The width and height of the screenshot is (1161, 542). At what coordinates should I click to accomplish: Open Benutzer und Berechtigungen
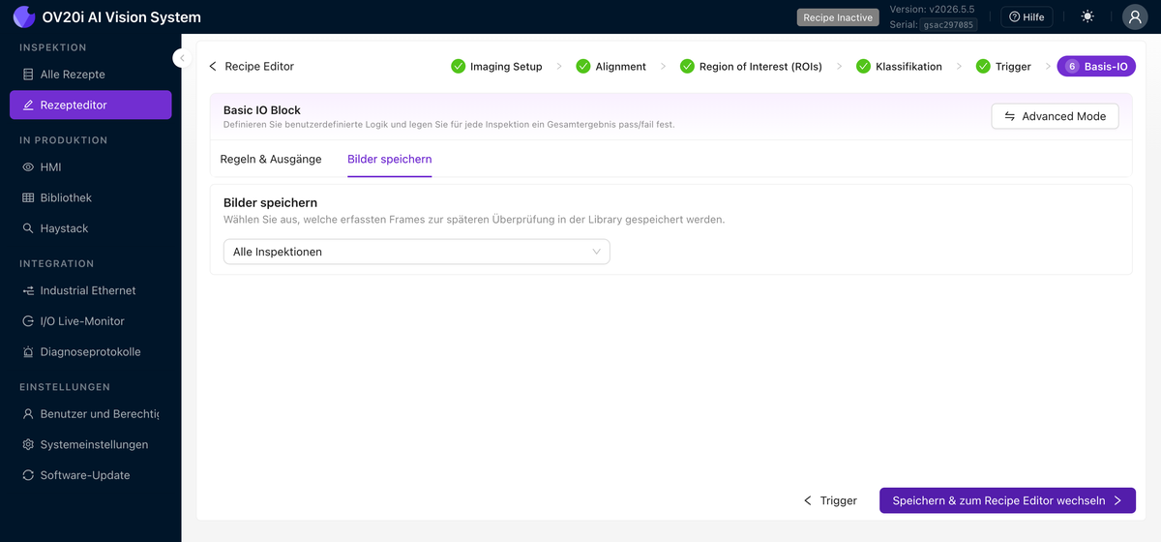pos(91,414)
